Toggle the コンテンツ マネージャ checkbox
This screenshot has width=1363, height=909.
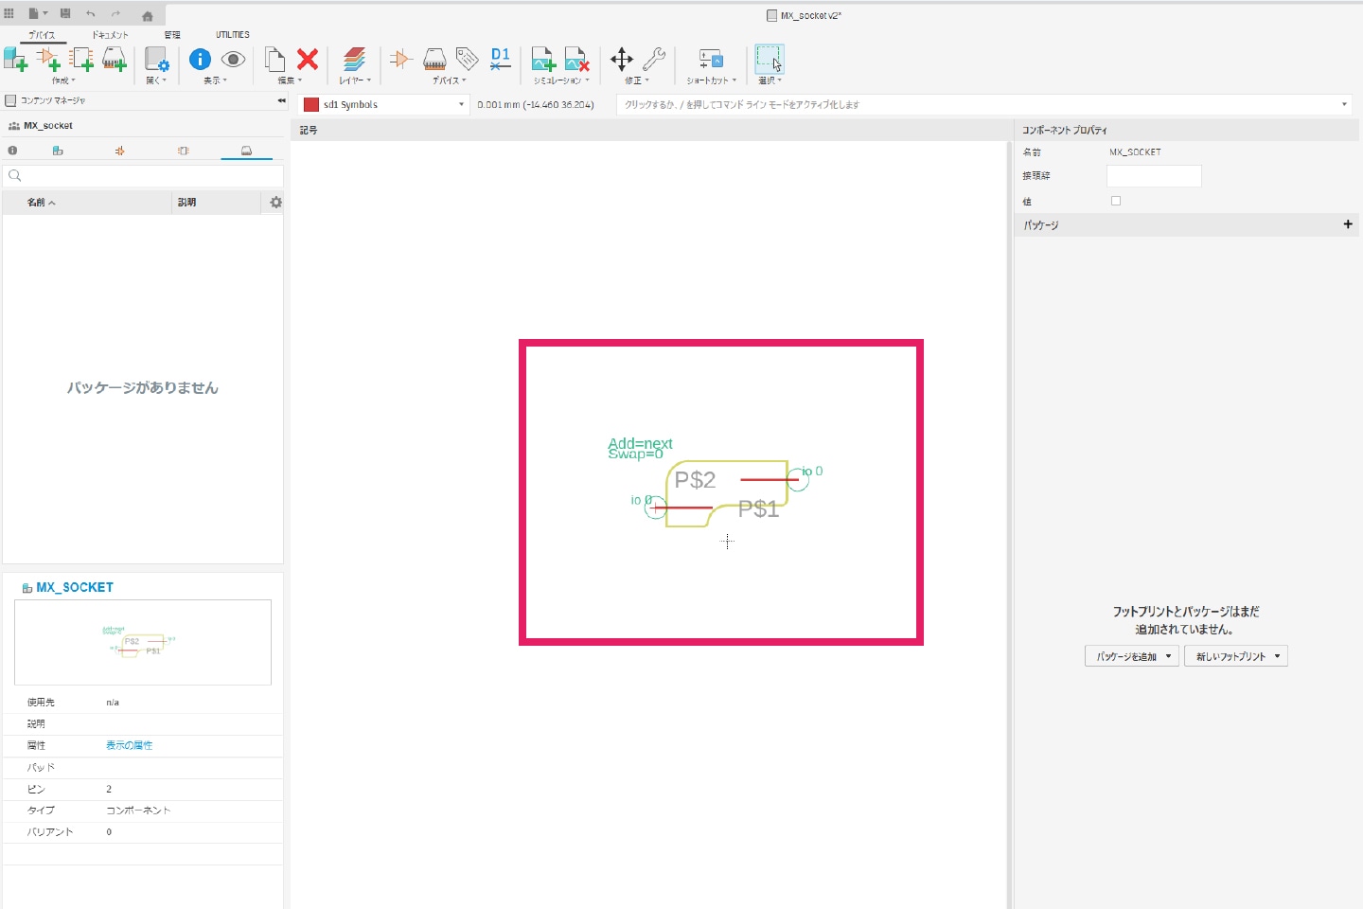point(11,100)
